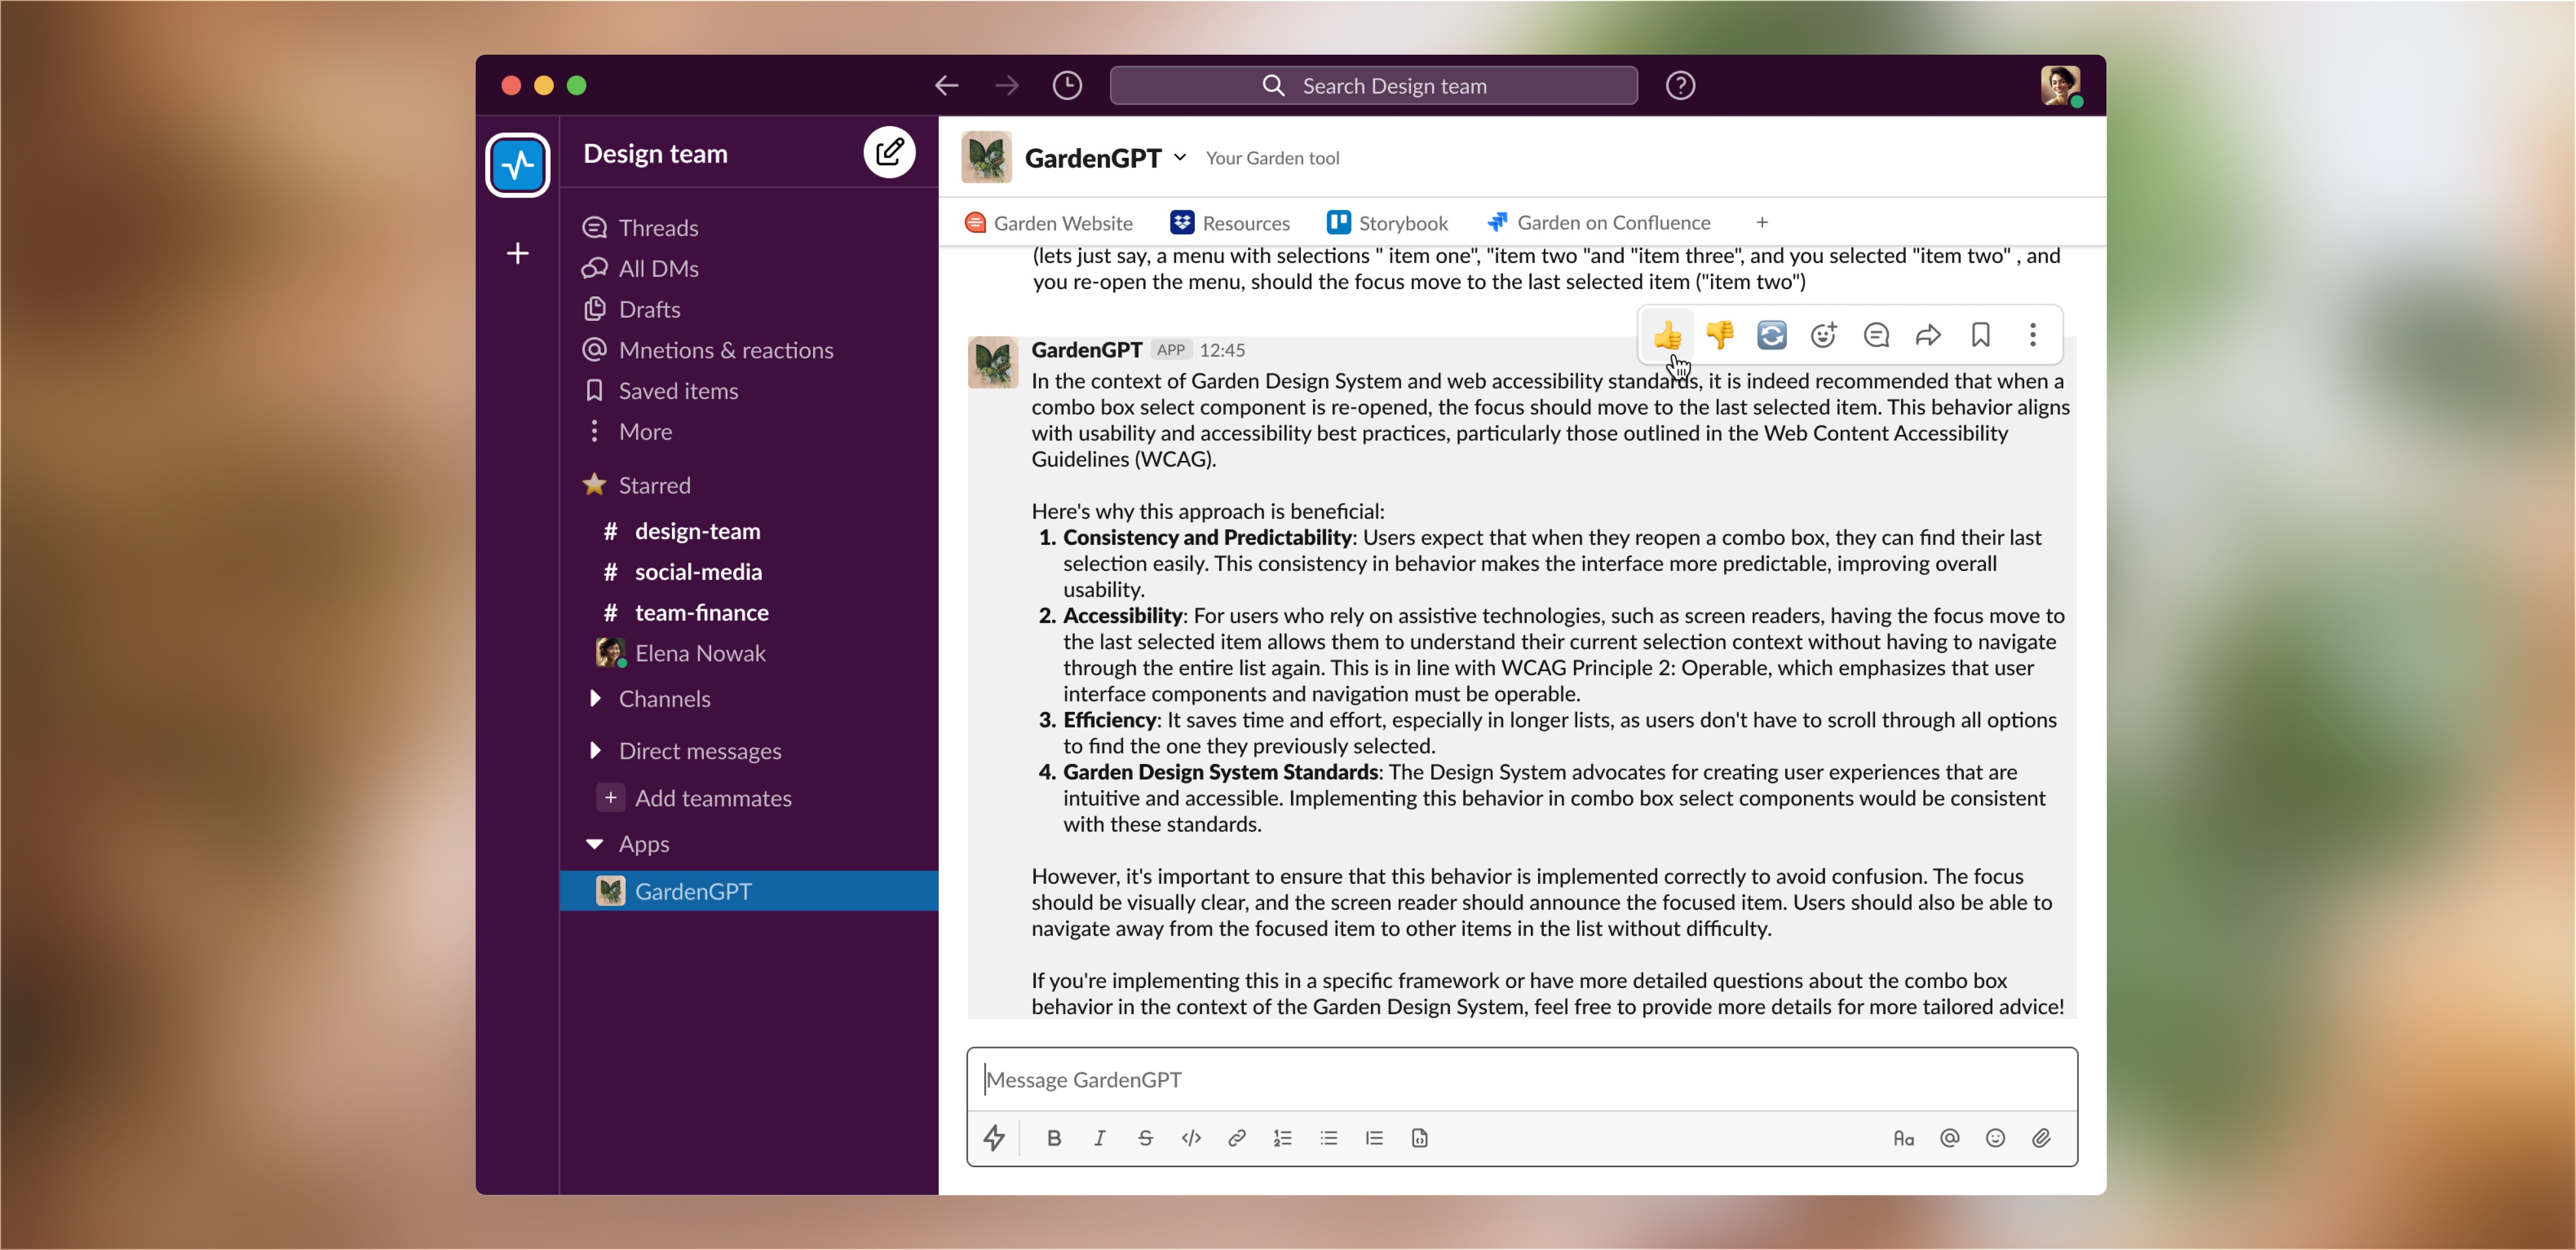Click the compose new message icon
2576x1250 pixels.
click(x=889, y=153)
